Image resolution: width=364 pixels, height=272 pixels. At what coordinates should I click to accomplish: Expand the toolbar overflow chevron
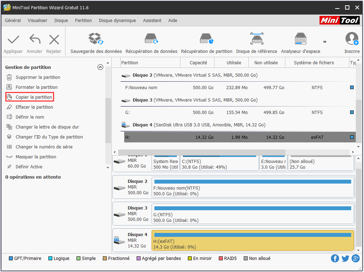[x=325, y=42]
